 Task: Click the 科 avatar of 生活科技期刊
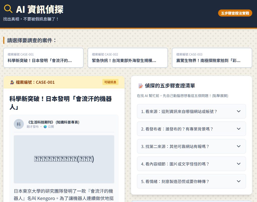(19, 124)
